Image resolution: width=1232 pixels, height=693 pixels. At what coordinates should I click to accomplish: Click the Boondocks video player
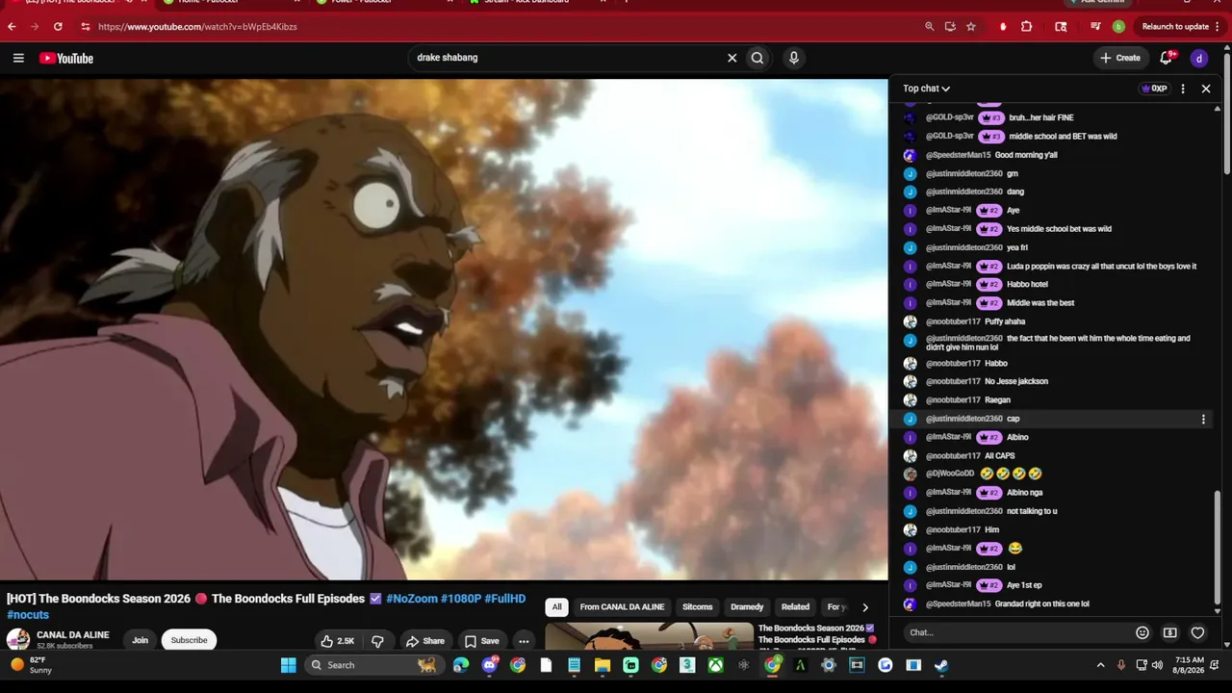tap(444, 329)
